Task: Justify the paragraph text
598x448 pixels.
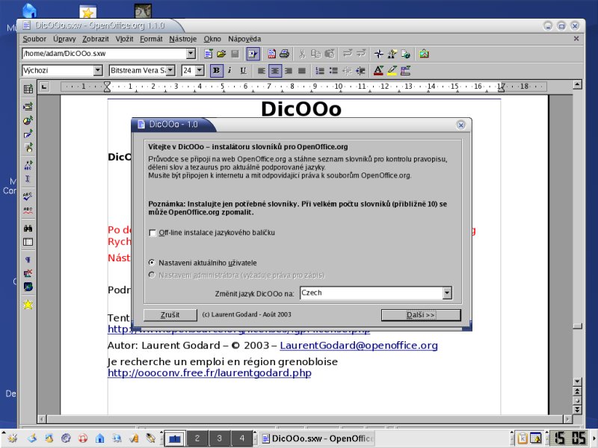Action: [302, 70]
